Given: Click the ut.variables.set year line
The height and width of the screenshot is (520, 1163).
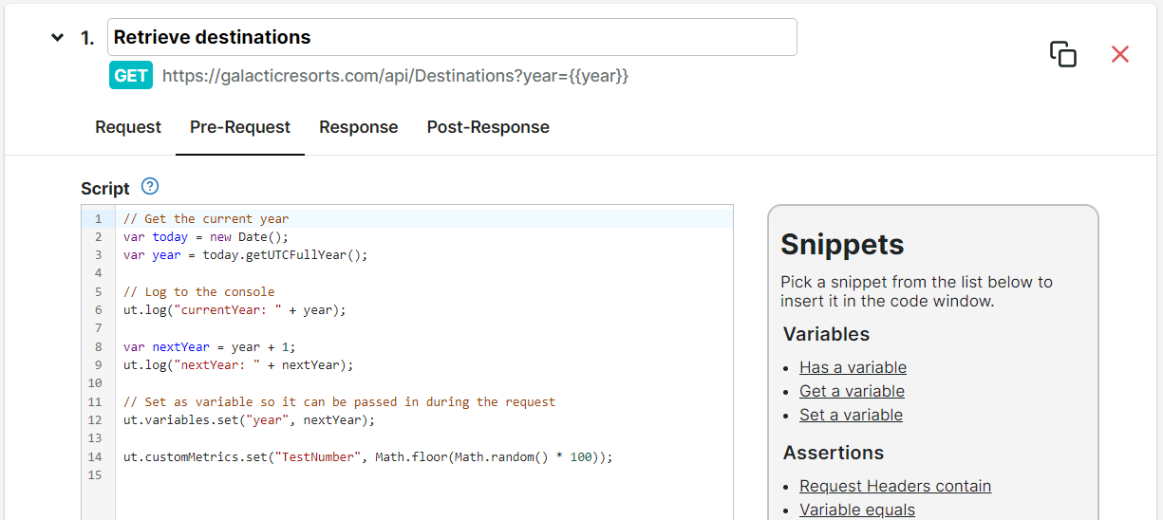Looking at the screenshot, I should (x=250, y=419).
